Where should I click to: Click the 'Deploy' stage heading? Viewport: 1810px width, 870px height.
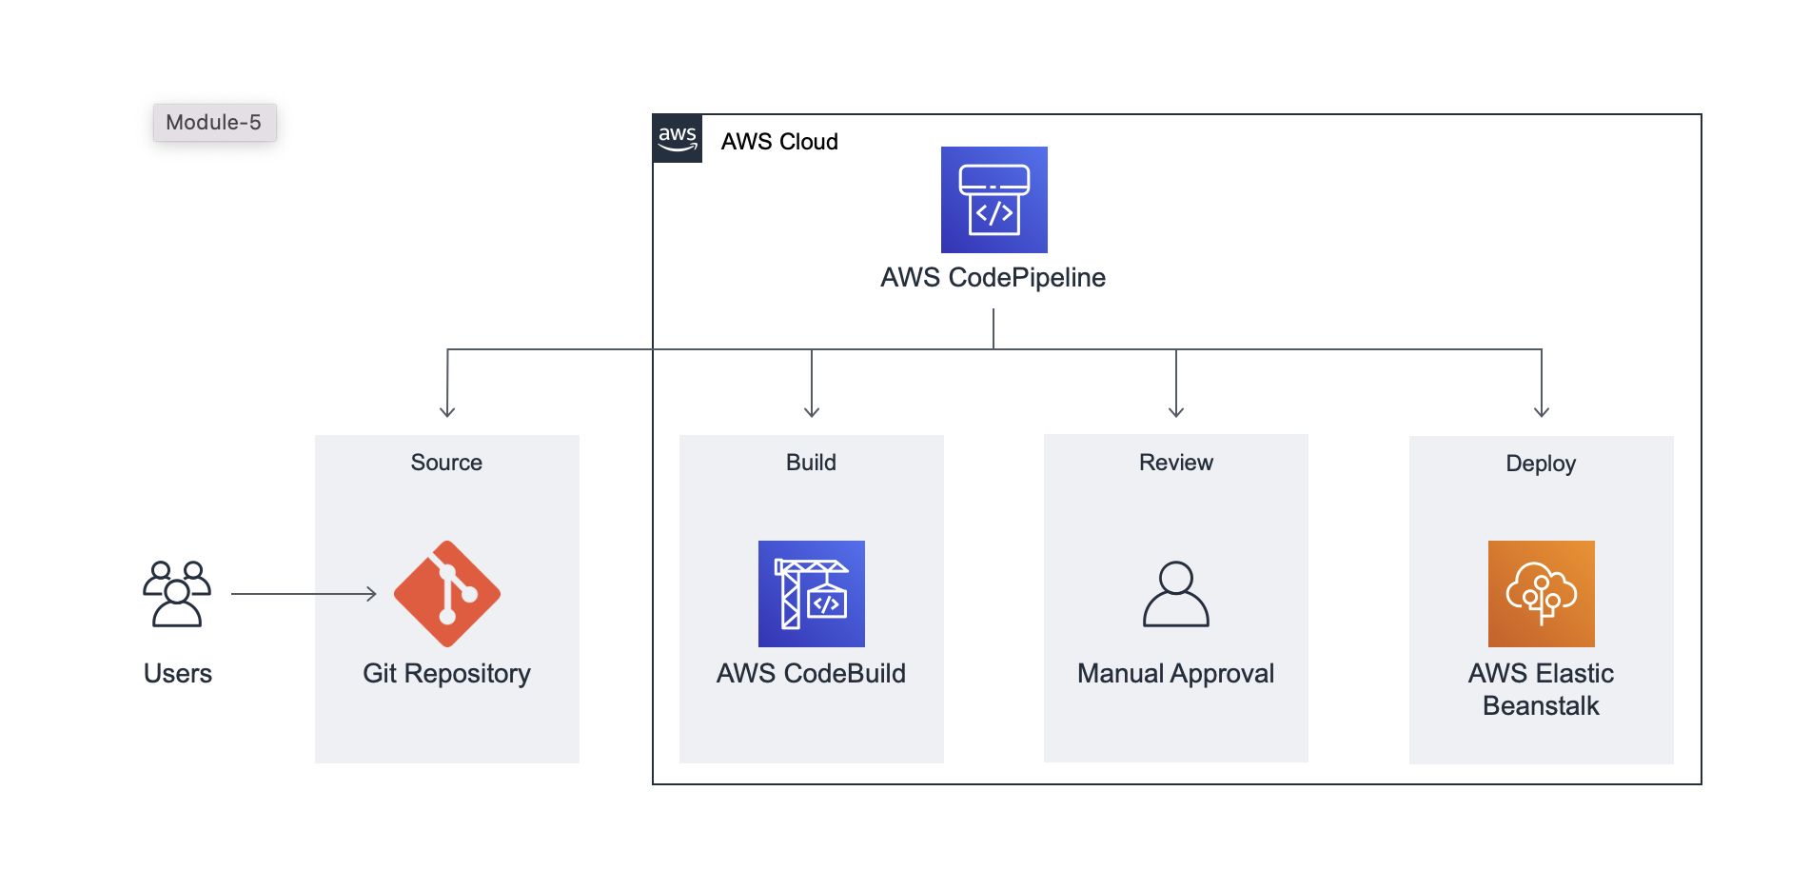pos(1541,464)
